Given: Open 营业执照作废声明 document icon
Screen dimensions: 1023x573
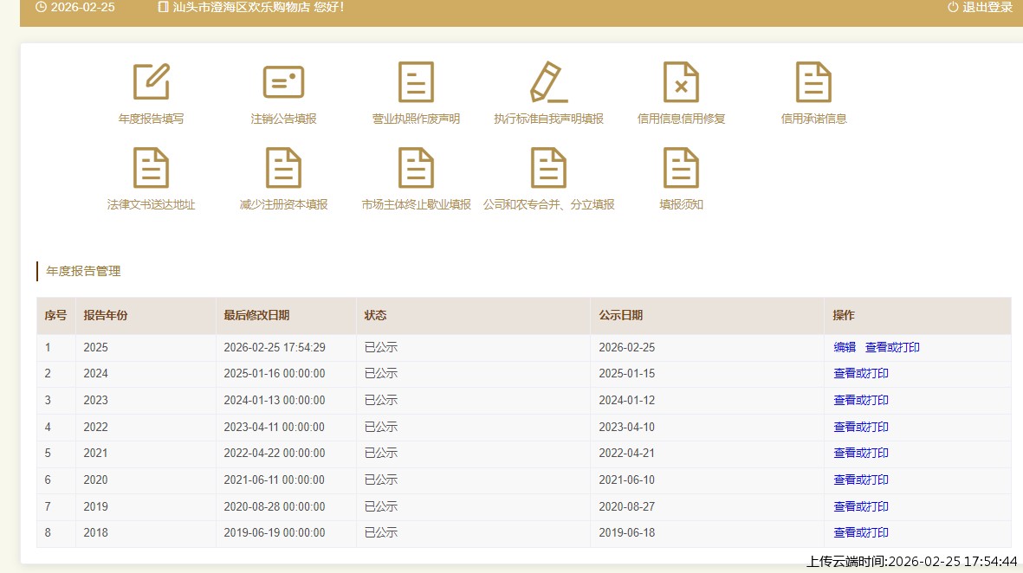Looking at the screenshot, I should 416,82.
